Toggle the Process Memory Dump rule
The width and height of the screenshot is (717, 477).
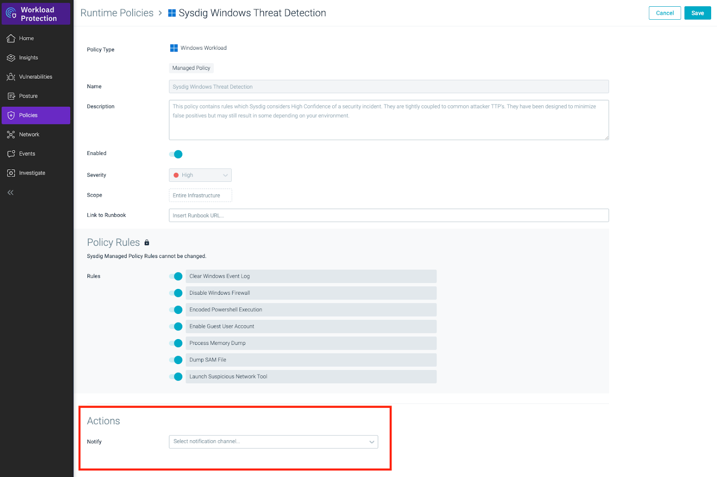click(x=176, y=343)
